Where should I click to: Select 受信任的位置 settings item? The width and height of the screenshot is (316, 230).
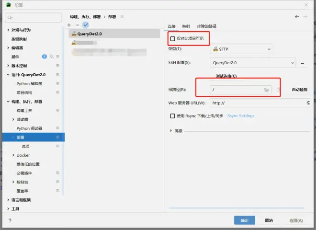coord(28,164)
